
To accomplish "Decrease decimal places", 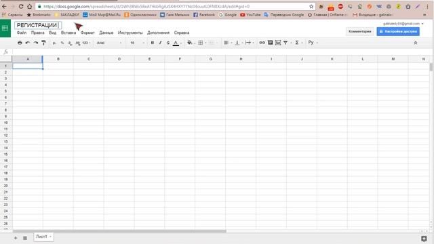I will (70, 43).
